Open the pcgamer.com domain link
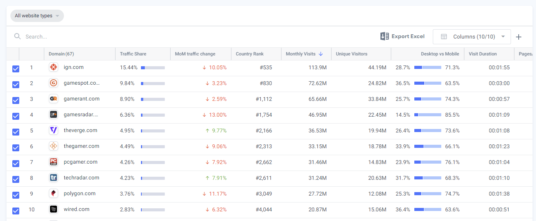Viewport: 536px width, 221px height. (x=80, y=162)
